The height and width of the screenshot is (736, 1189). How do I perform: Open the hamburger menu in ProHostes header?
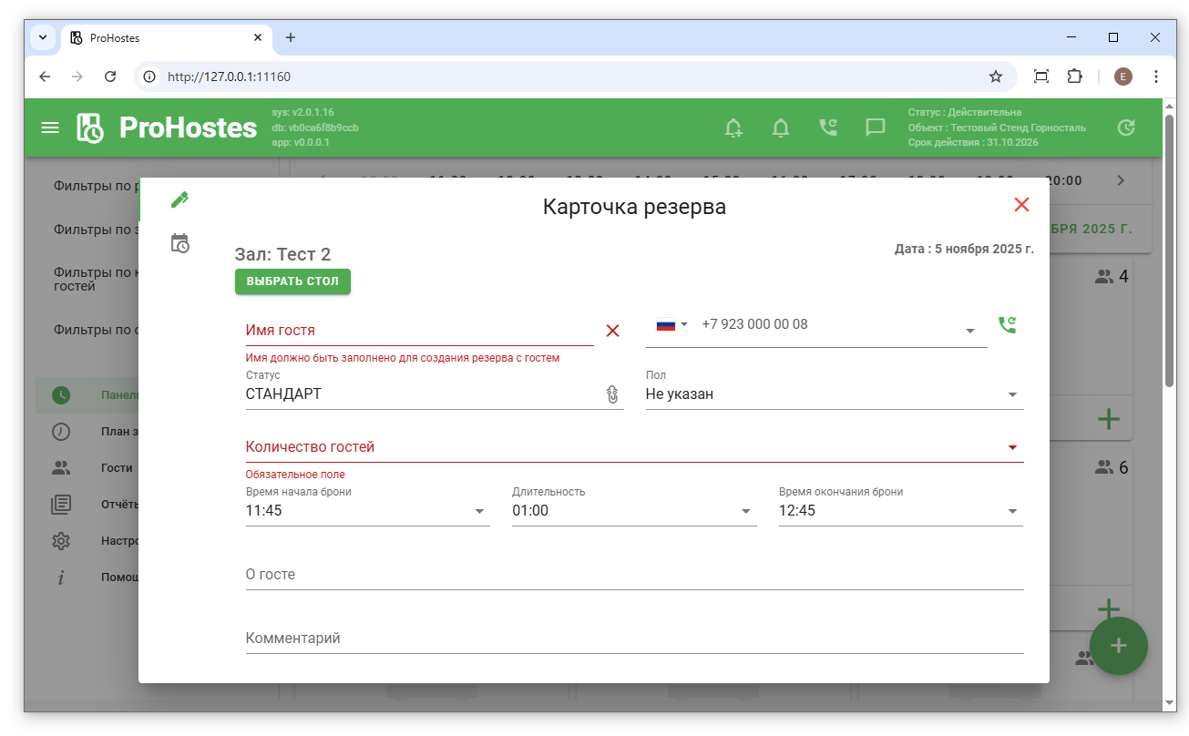click(x=50, y=128)
